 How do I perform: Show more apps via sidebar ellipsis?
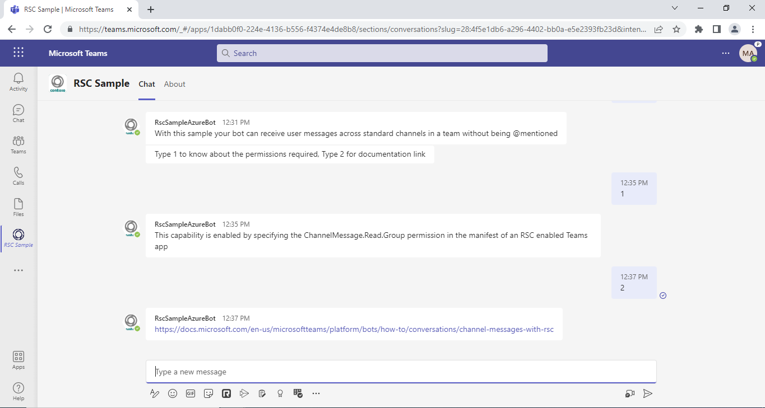pyautogui.click(x=18, y=270)
